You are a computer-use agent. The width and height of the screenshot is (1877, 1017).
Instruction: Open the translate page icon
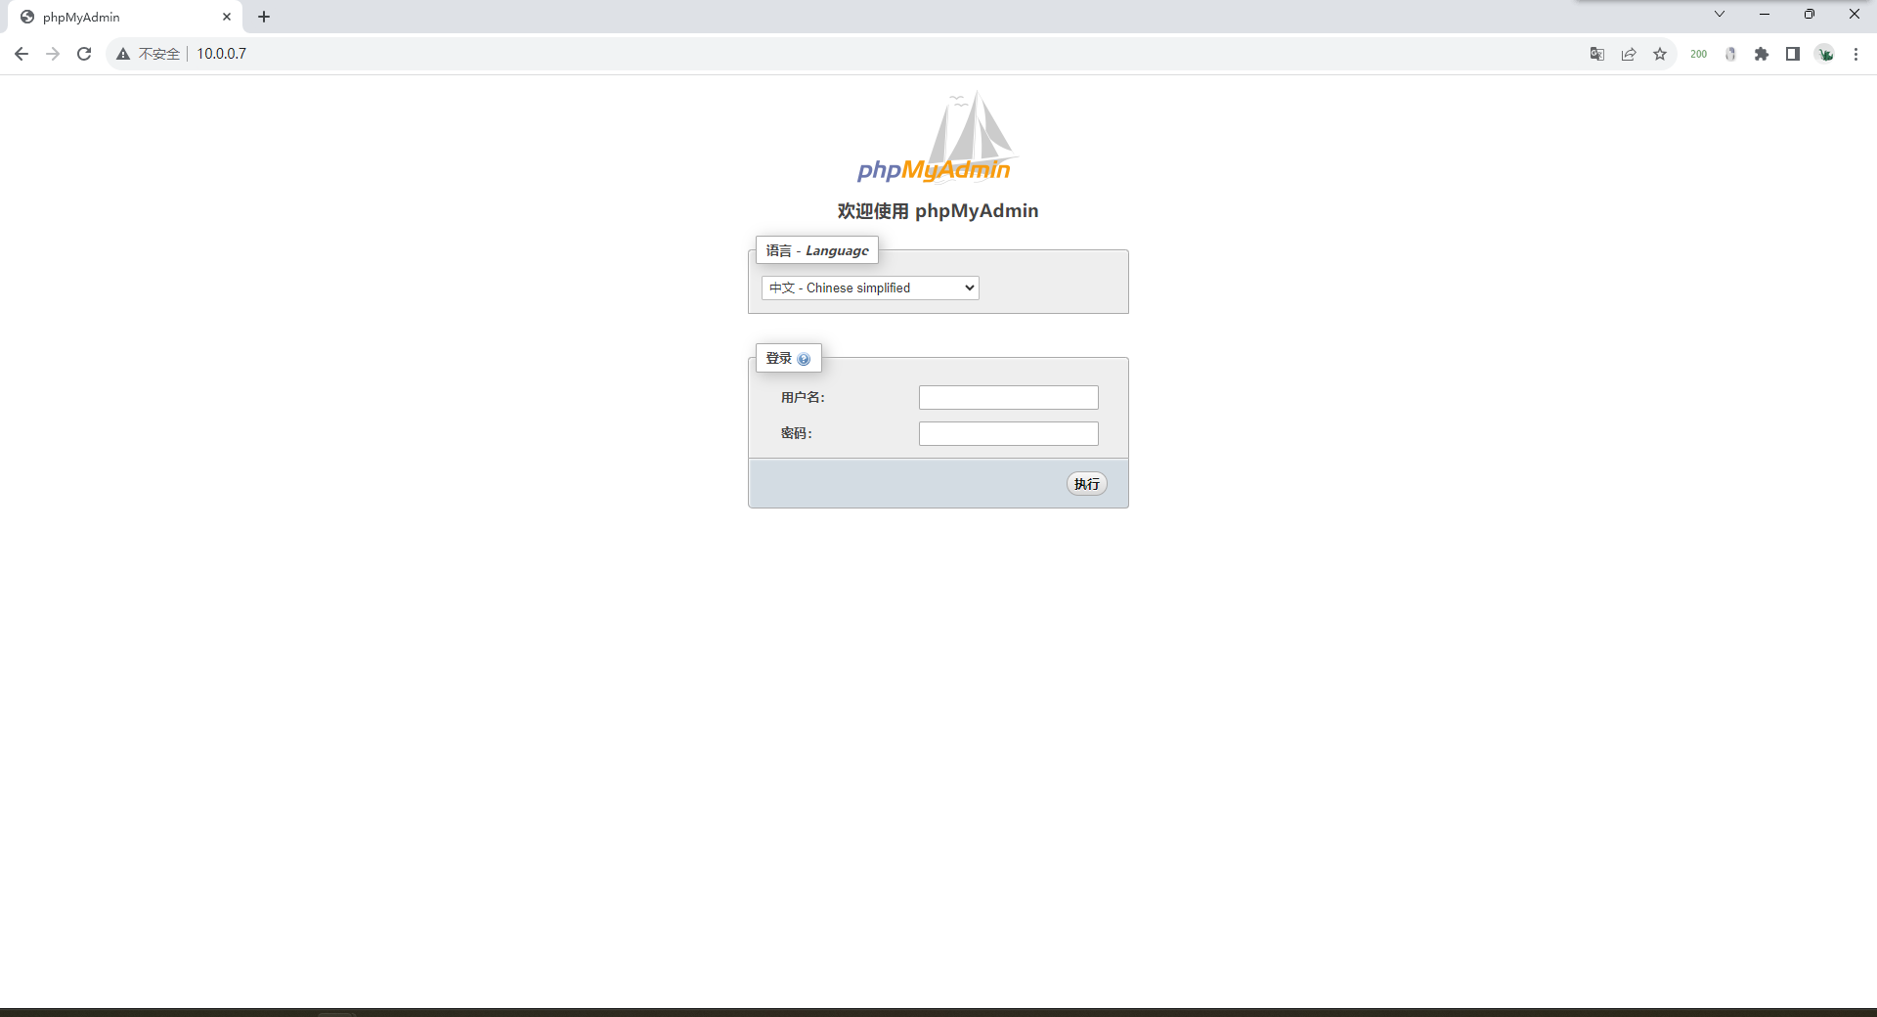(1597, 54)
